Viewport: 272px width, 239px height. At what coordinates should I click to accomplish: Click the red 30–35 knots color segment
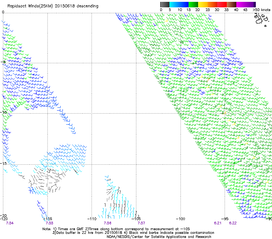coord(222,4)
